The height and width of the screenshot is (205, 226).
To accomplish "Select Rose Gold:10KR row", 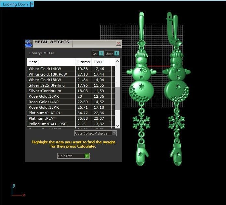I will (x=71, y=96).
